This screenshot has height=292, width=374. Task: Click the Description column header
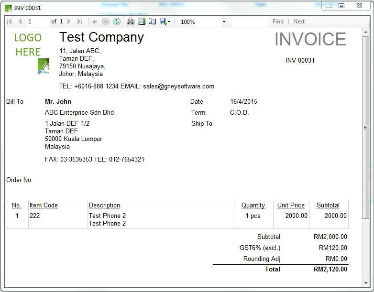click(x=104, y=205)
